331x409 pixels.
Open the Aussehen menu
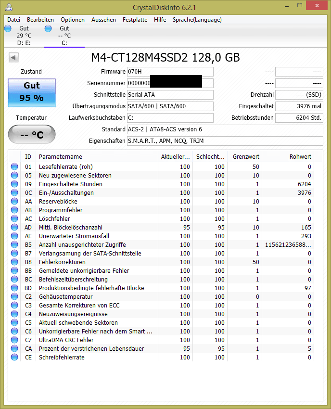click(103, 20)
